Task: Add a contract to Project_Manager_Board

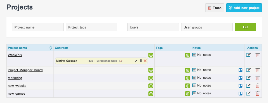Action: coord(151,70)
